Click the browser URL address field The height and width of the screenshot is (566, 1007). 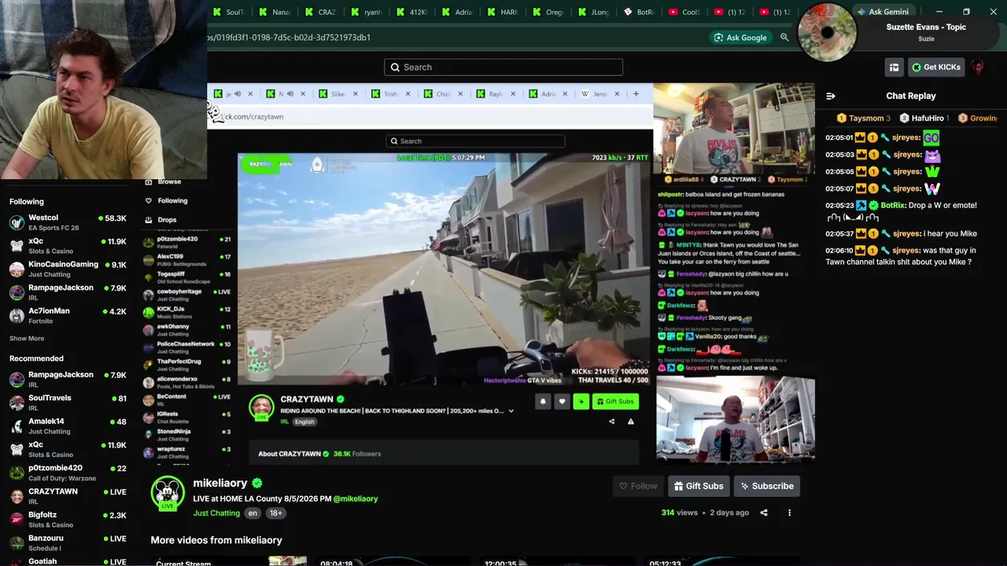pos(456,38)
